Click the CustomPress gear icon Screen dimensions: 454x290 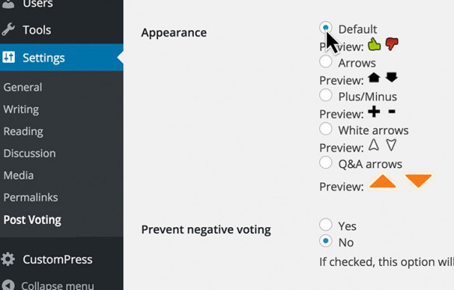pyautogui.click(x=8, y=259)
